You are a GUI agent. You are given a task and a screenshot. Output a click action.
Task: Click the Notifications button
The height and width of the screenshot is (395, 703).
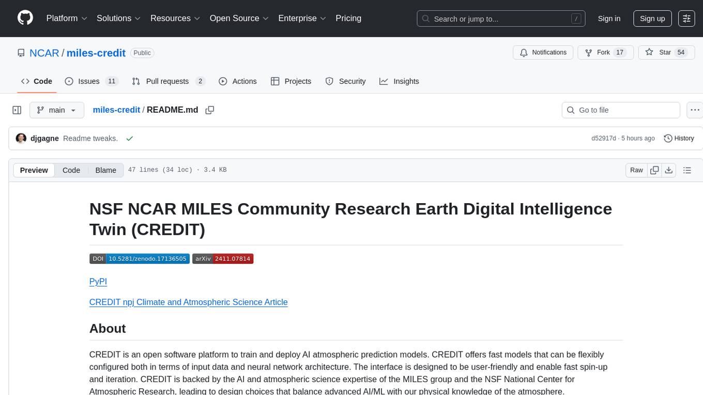pyautogui.click(x=543, y=52)
